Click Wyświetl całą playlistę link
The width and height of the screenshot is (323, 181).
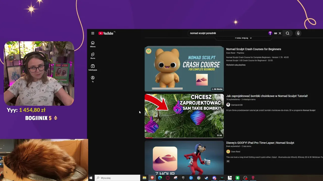[236, 65]
